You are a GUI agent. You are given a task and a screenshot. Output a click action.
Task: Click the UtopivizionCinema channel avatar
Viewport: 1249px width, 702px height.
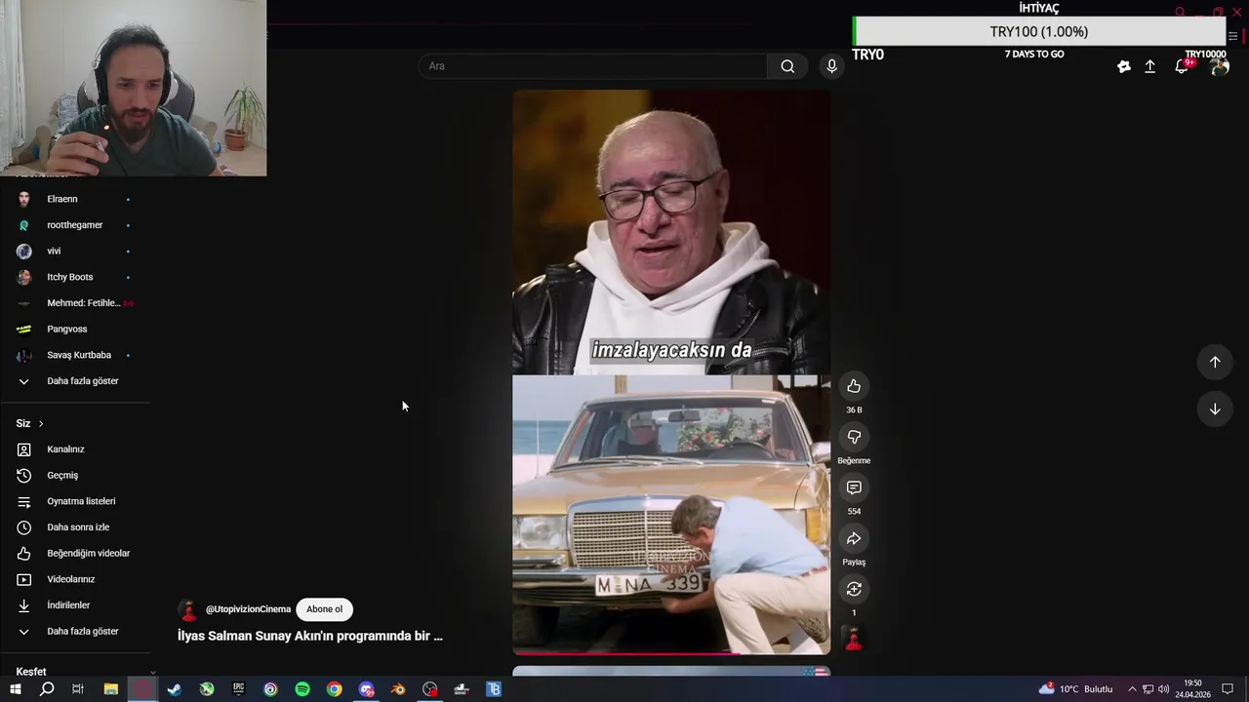[x=187, y=609]
